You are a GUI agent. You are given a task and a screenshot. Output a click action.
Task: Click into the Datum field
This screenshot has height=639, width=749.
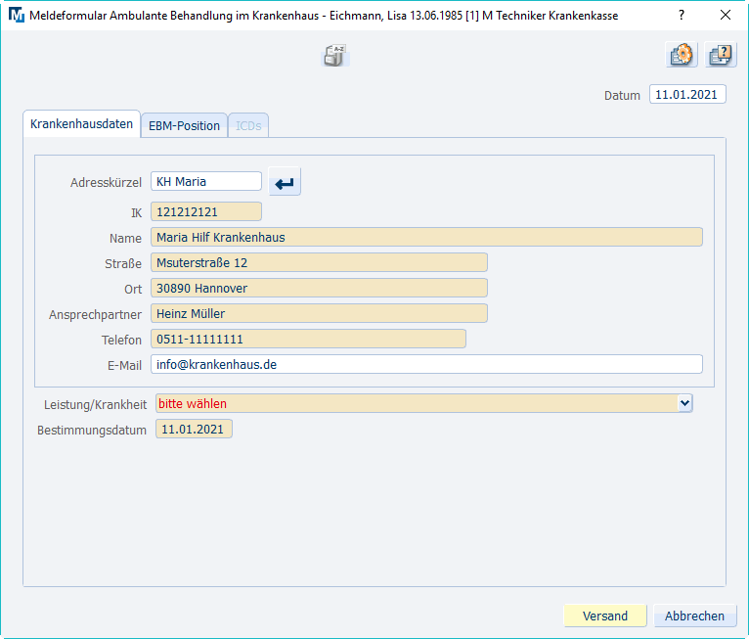(x=687, y=95)
